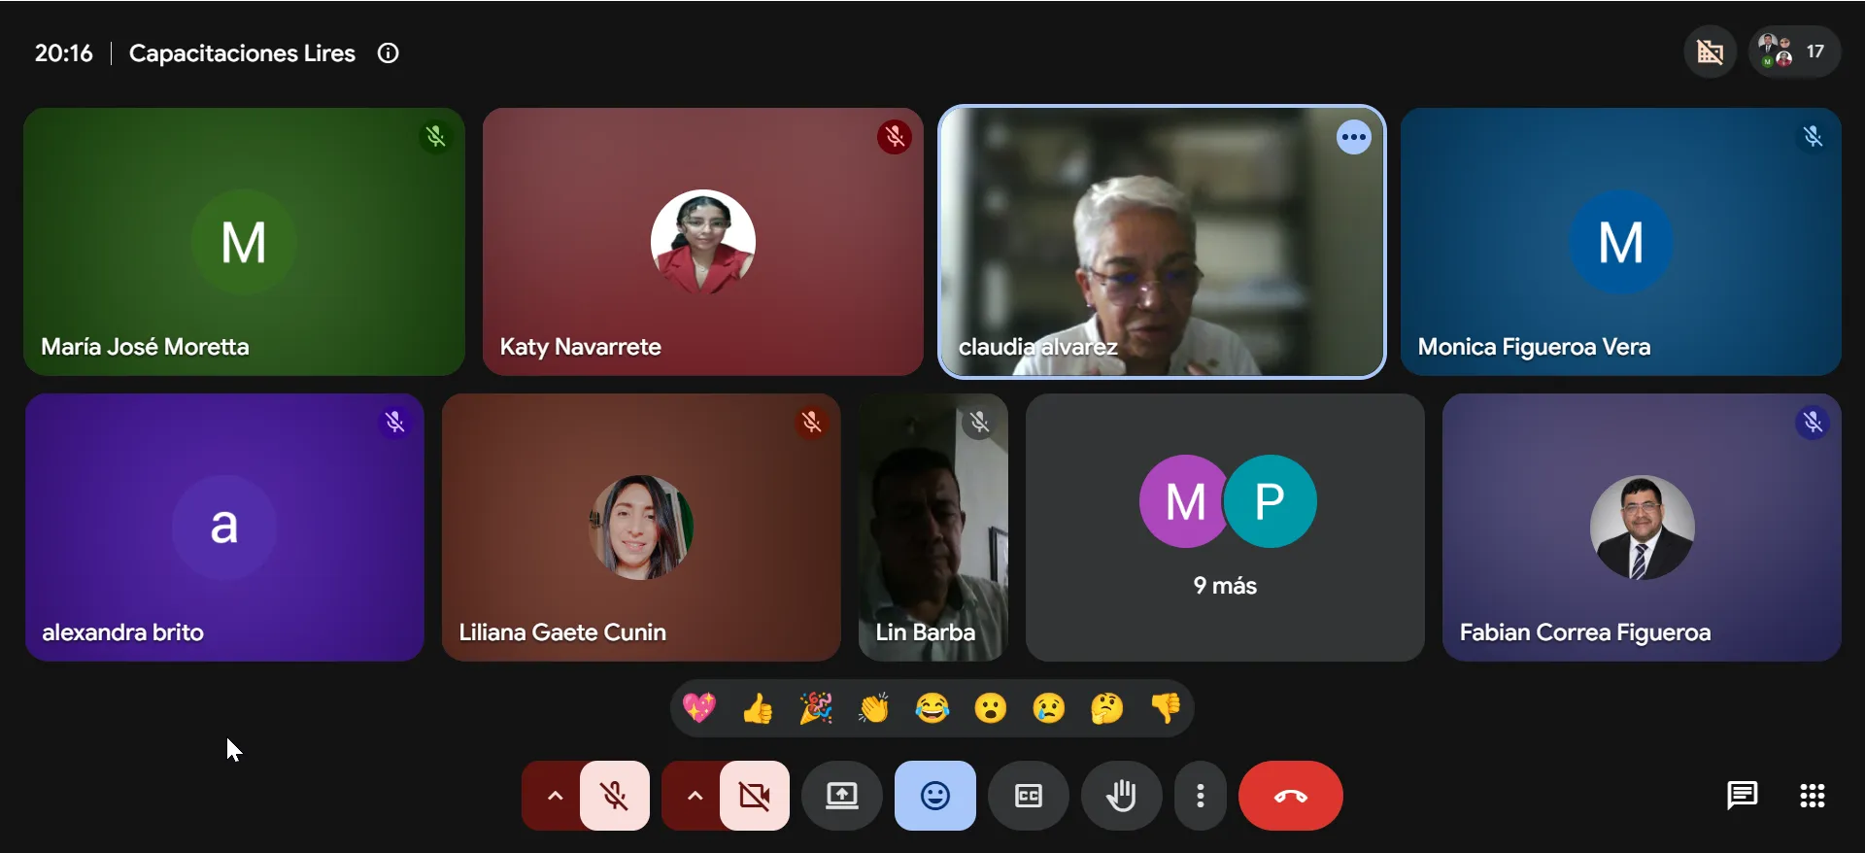Open more options three-dot menu
Screen dimensions: 1865x853
click(1201, 796)
